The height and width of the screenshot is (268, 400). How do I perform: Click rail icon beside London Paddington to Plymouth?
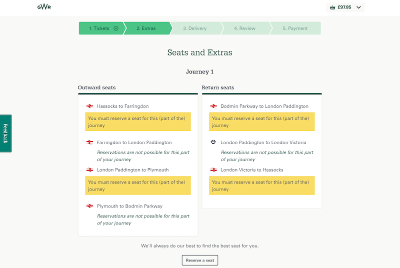[89, 170]
